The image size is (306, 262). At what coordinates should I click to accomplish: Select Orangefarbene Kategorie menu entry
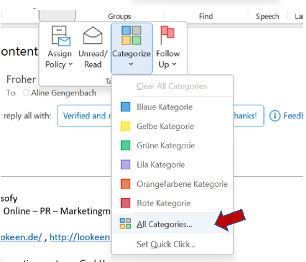[182, 184]
